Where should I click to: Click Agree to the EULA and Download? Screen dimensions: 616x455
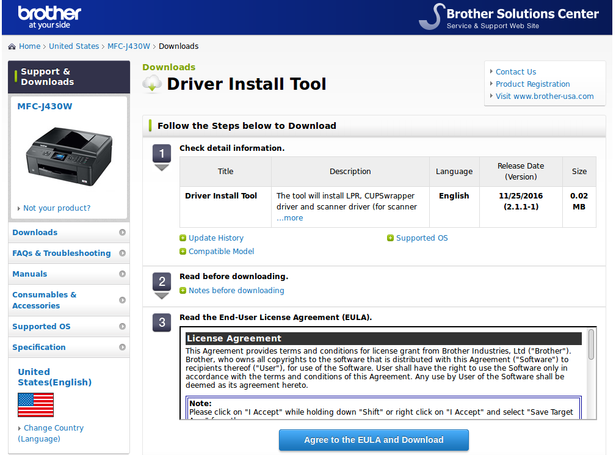point(374,440)
